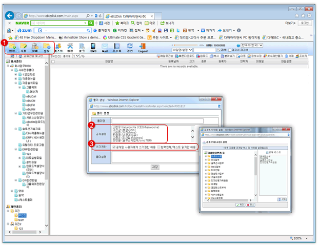
Task: Click the Logout door icon
Action: pos(143,48)
